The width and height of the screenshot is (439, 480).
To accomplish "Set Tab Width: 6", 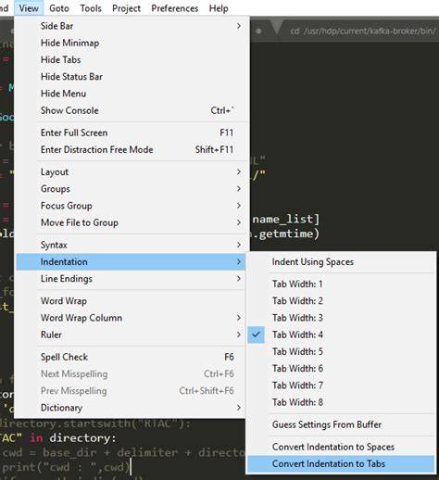I will [x=341, y=369].
